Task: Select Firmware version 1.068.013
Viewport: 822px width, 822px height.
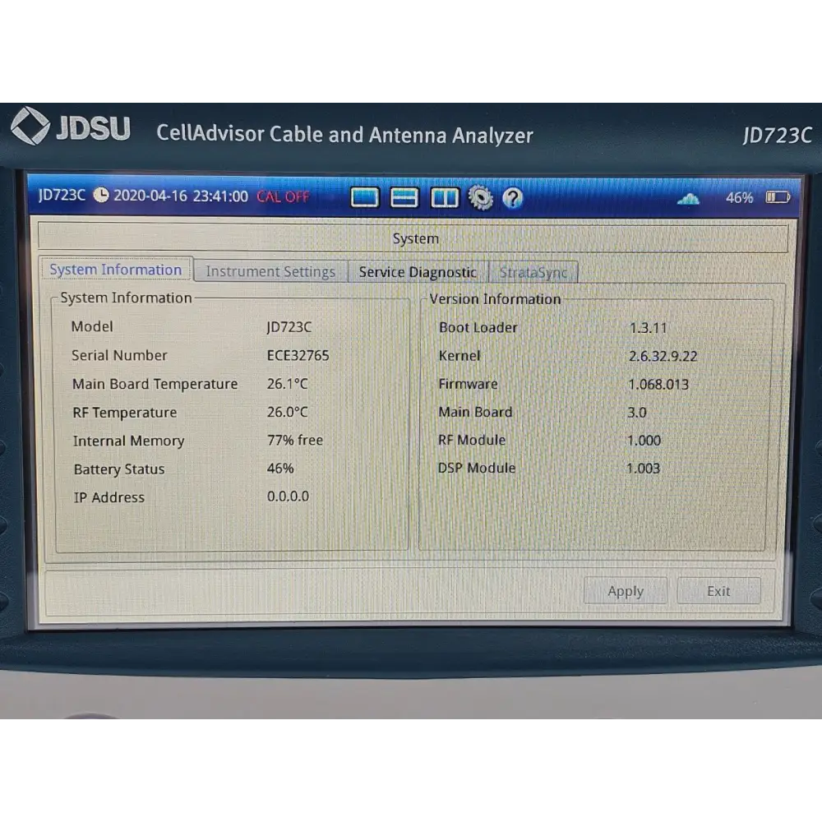Action: tap(658, 384)
